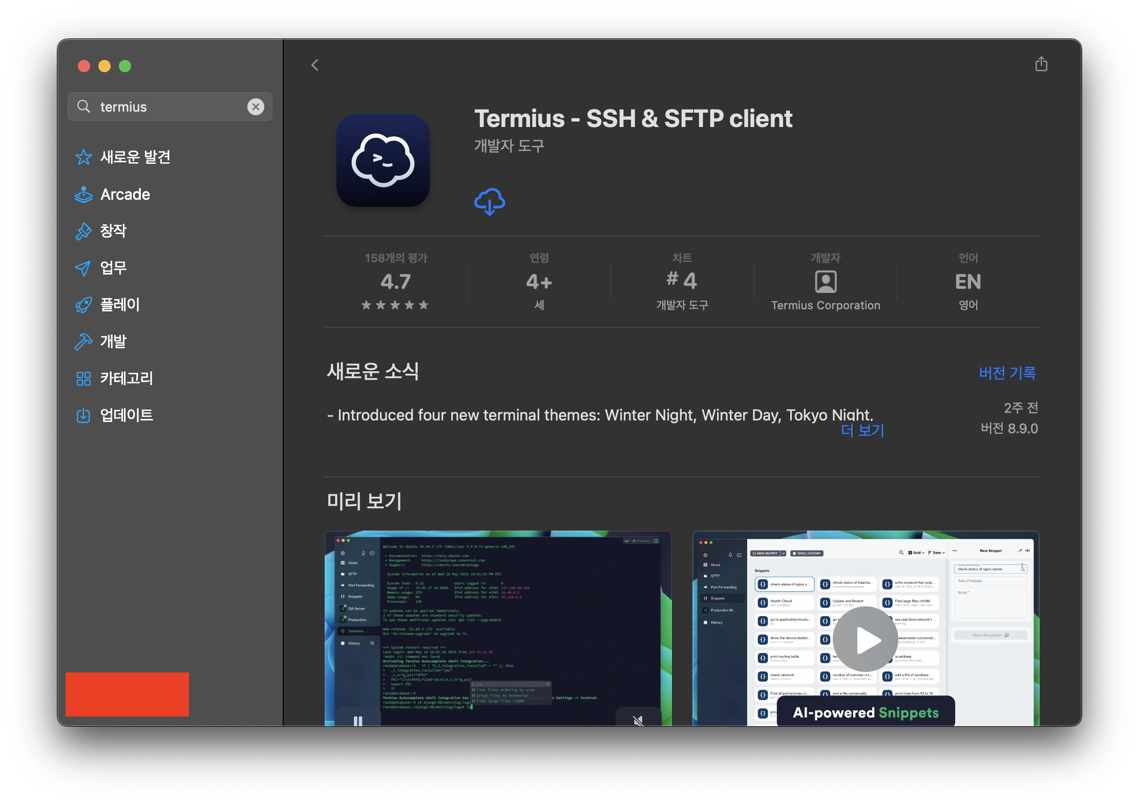Open the Termius app icon image
This screenshot has height=802, width=1139.
point(383,160)
